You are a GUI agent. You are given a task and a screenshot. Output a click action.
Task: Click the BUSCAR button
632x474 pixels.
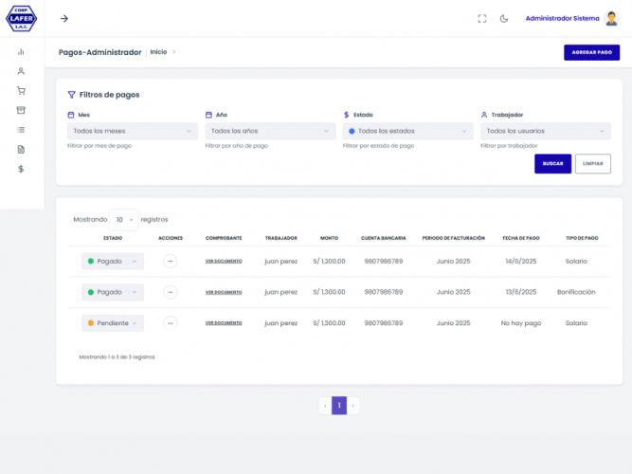[x=552, y=164]
